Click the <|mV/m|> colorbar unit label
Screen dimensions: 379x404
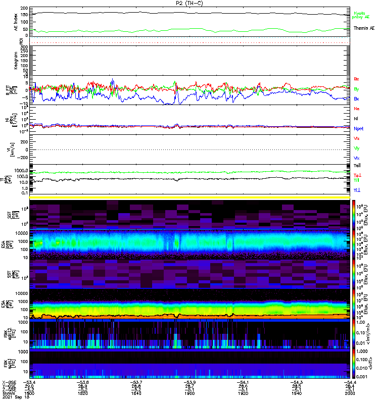coord(369,334)
